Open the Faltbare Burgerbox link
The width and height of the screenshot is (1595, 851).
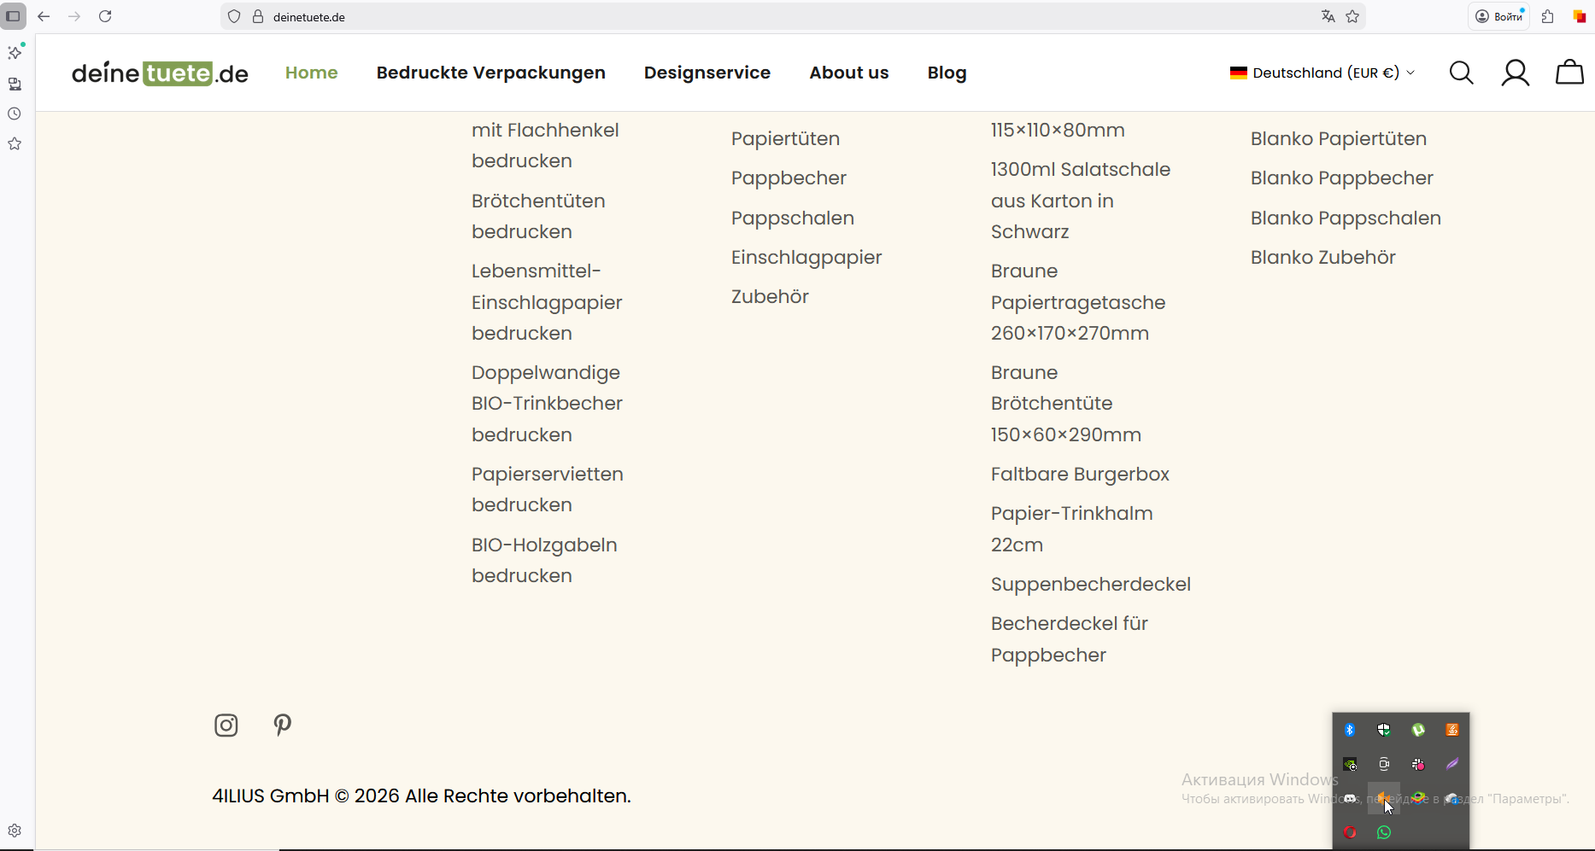[x=1080, y=474]
